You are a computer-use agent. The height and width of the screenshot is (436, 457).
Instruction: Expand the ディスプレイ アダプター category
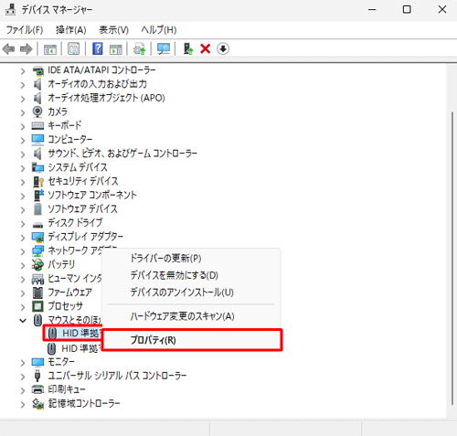(23, 237)
